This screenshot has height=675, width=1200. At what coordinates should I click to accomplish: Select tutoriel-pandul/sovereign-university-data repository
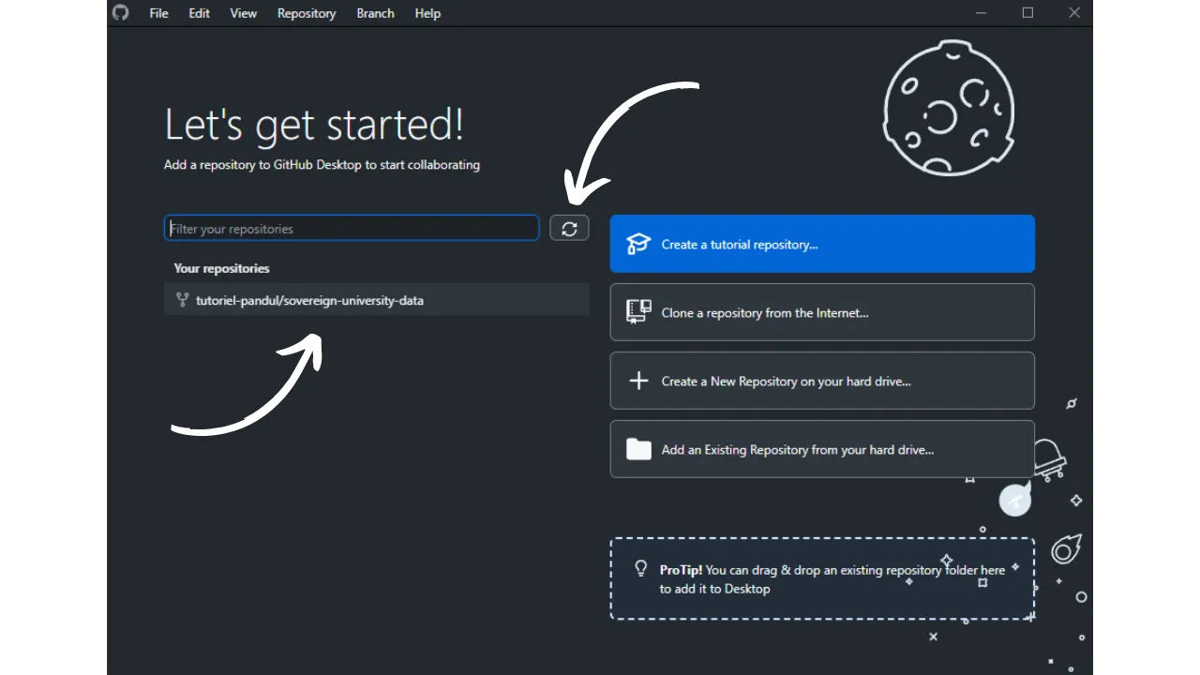[x=376, y=300]
